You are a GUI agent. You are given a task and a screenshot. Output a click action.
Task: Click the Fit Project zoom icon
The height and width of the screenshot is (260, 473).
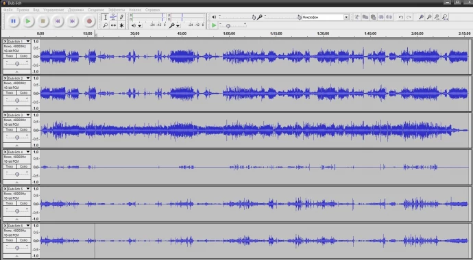(445, 17)
